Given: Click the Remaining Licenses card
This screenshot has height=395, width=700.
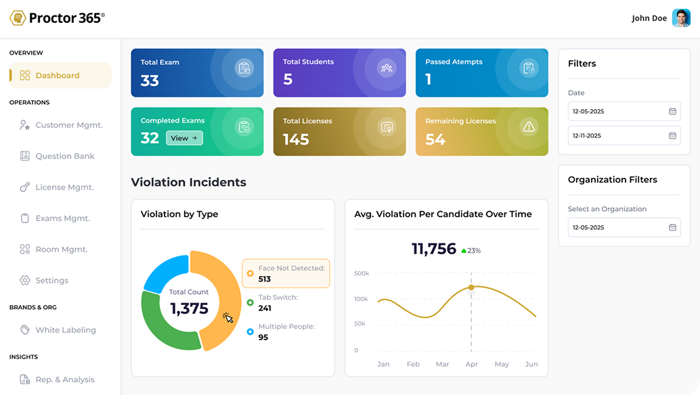Looking at the screenshot, I should (482, 131).
